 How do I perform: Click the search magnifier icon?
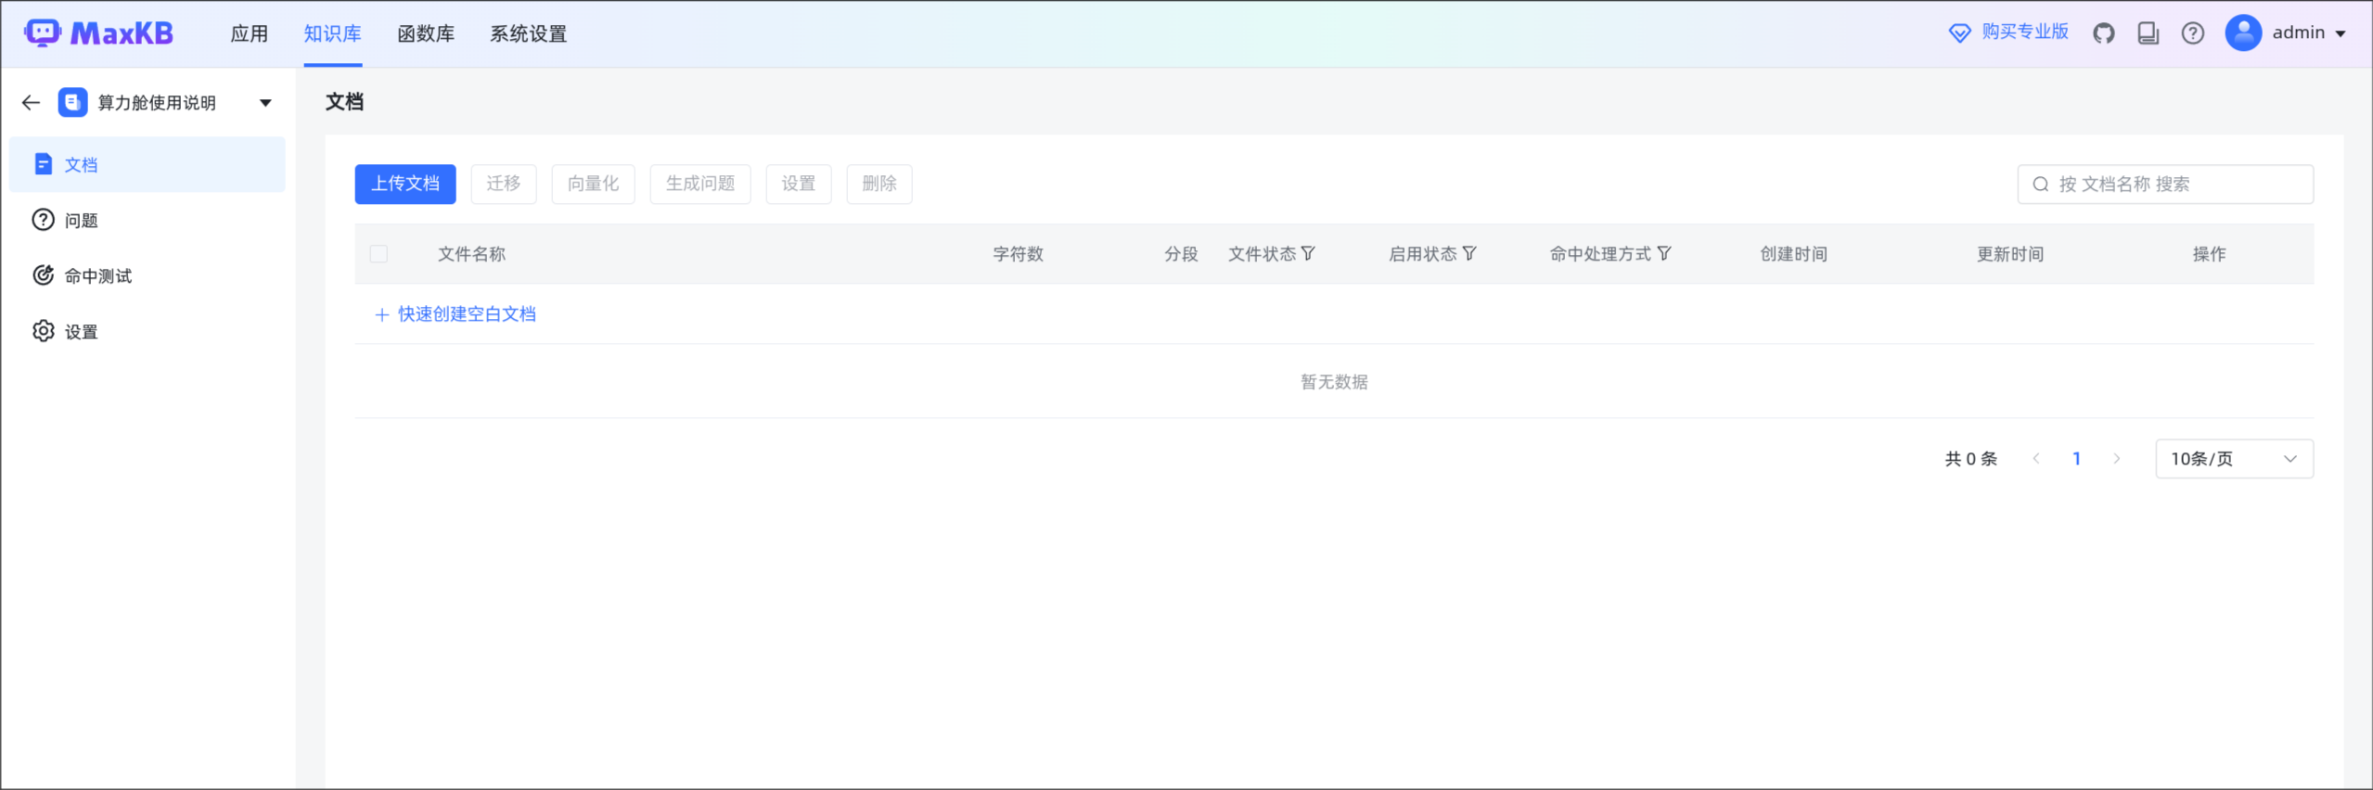point(2041,184)
